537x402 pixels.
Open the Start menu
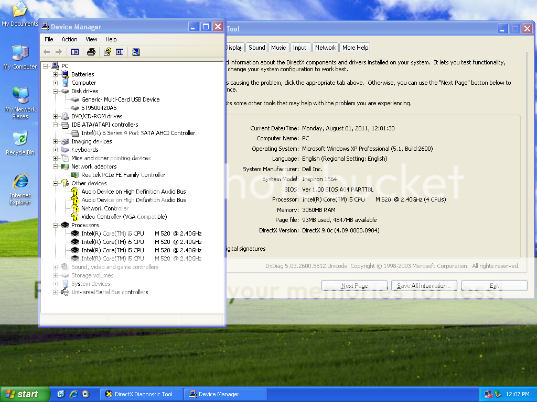point(25,394)
